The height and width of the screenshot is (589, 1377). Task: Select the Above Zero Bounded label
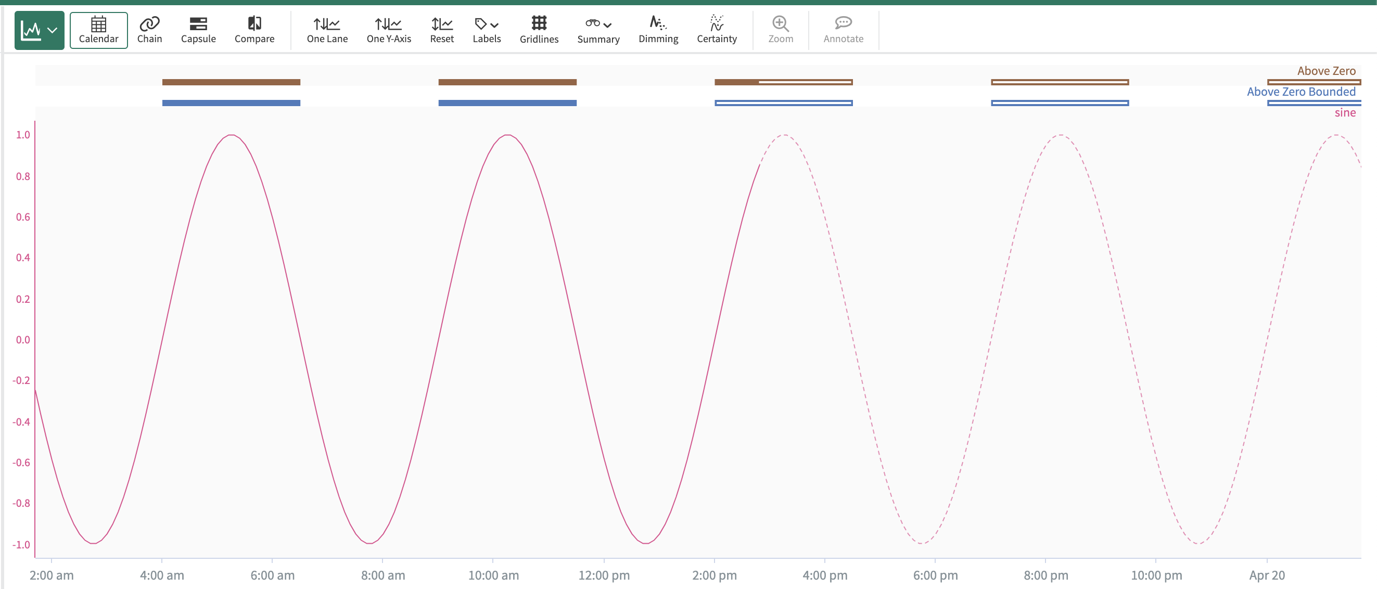(x=1300, y=92)
